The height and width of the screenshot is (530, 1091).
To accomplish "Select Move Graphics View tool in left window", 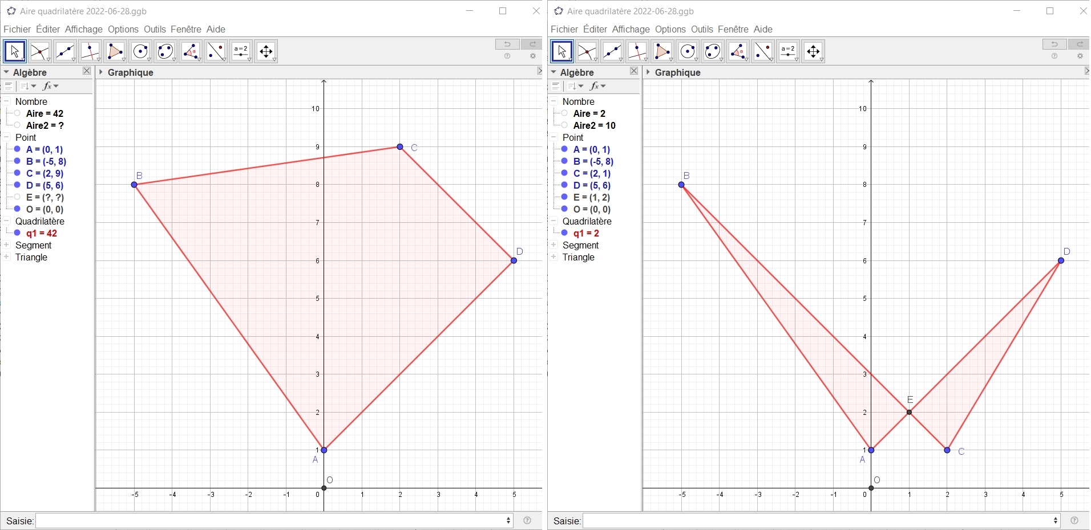I will click(x=266, y=51).
